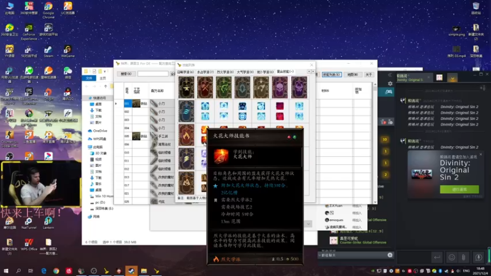Switch to 大气学派 tab
Screen dimensions: 491x276
(245, 72)
